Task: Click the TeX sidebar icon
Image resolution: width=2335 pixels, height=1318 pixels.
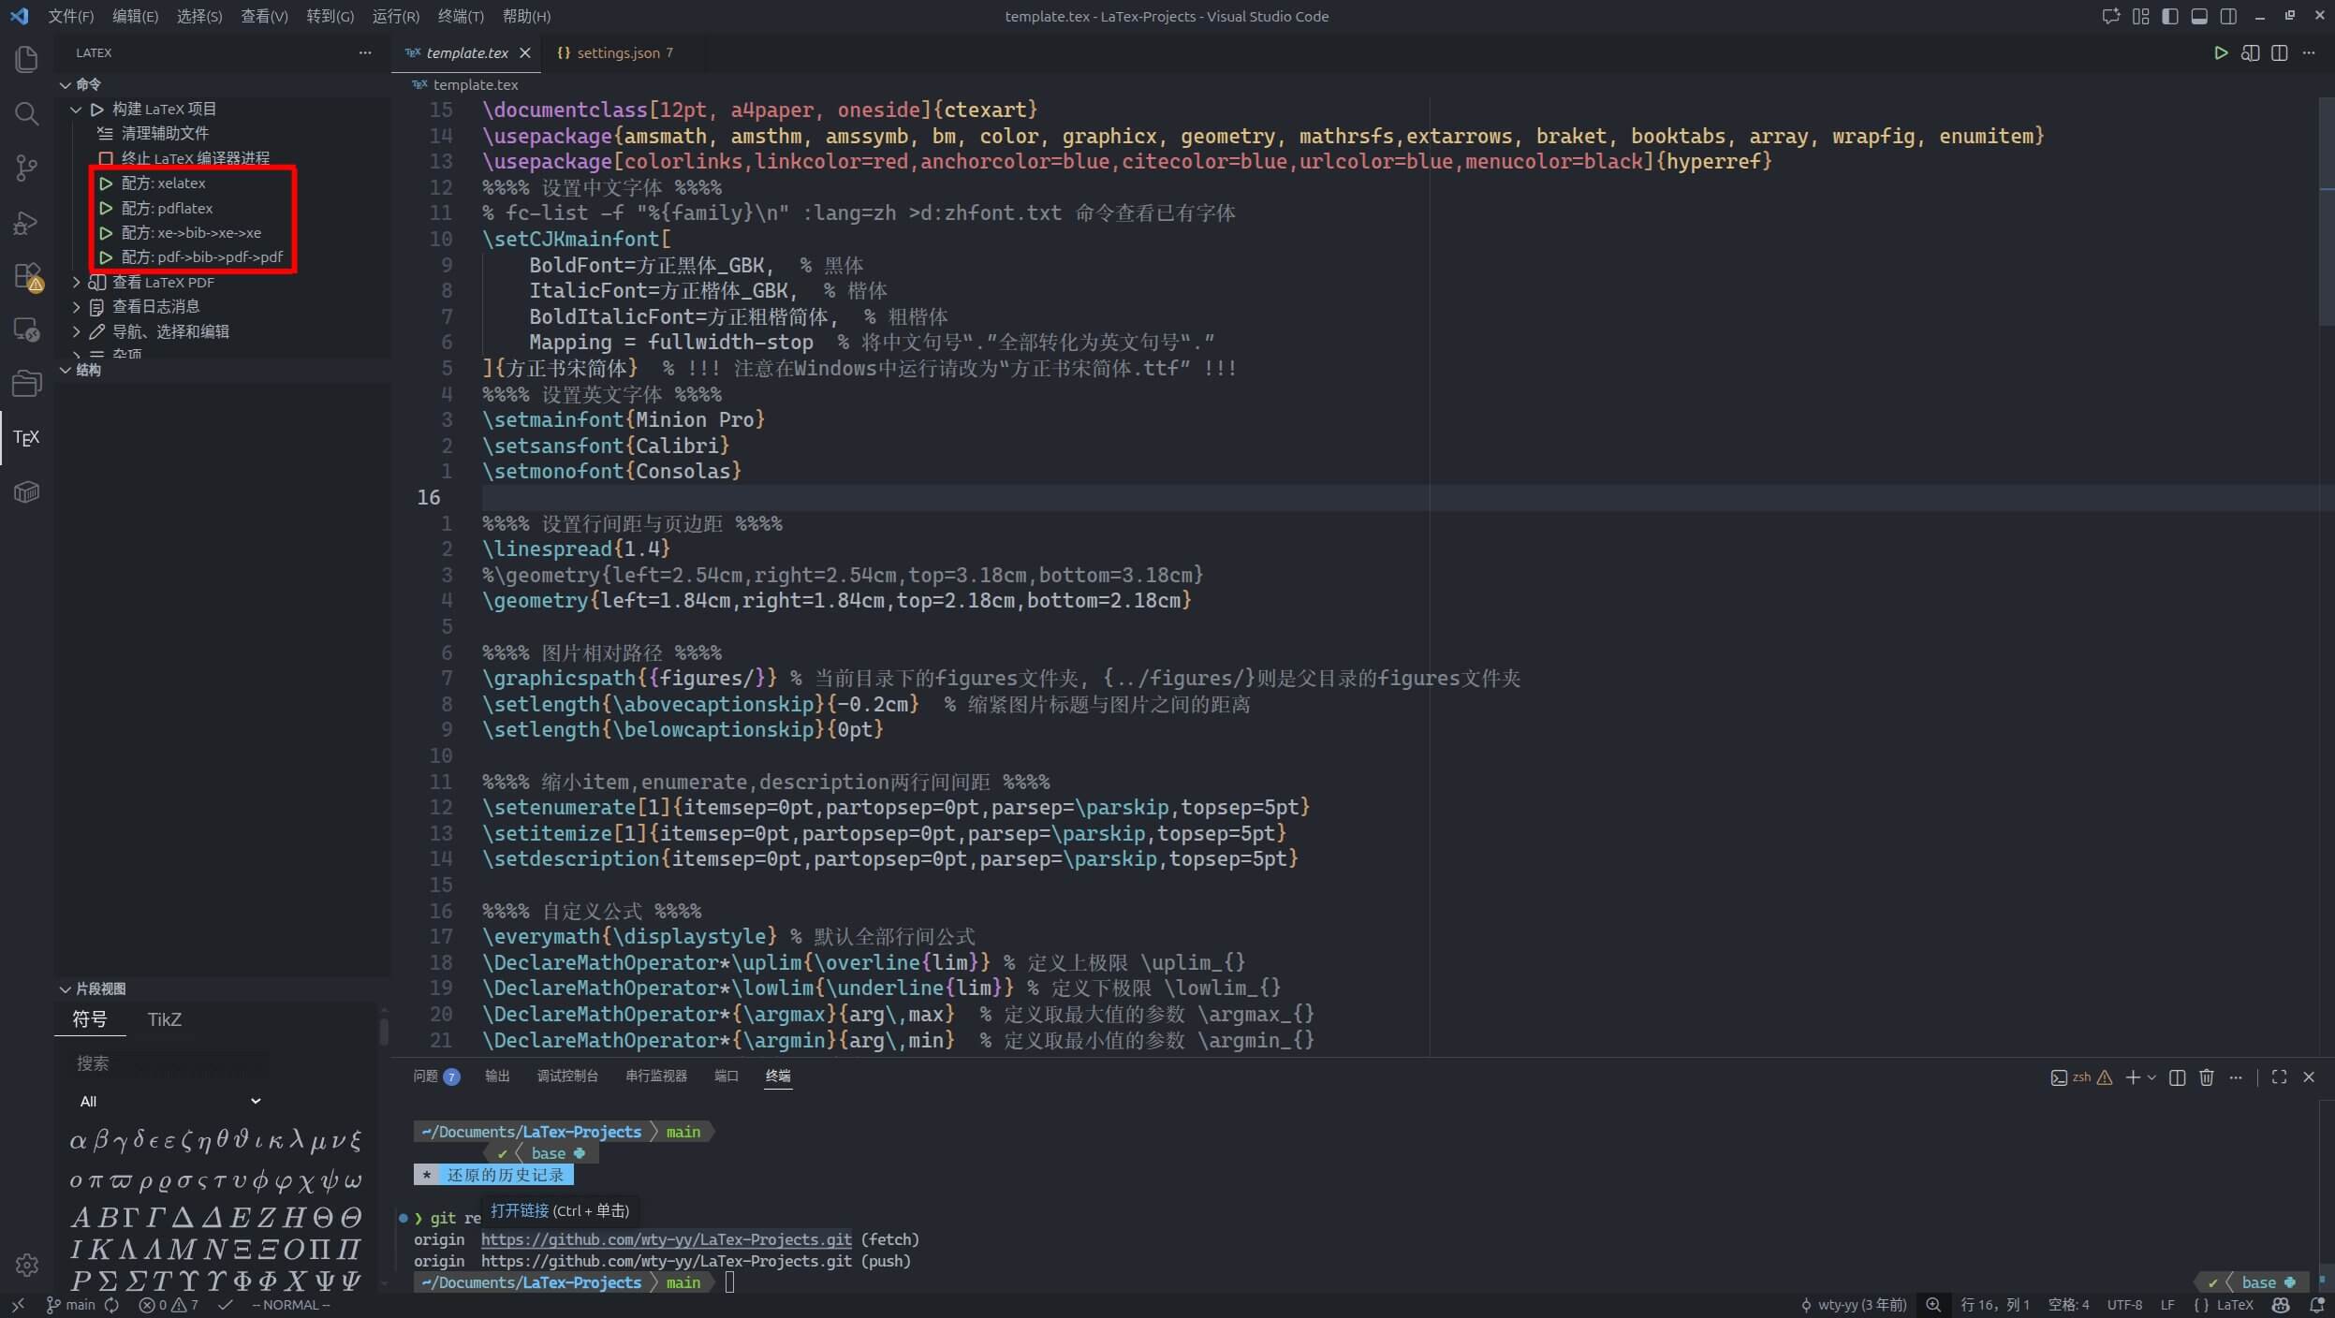Action: pos(26,437)
